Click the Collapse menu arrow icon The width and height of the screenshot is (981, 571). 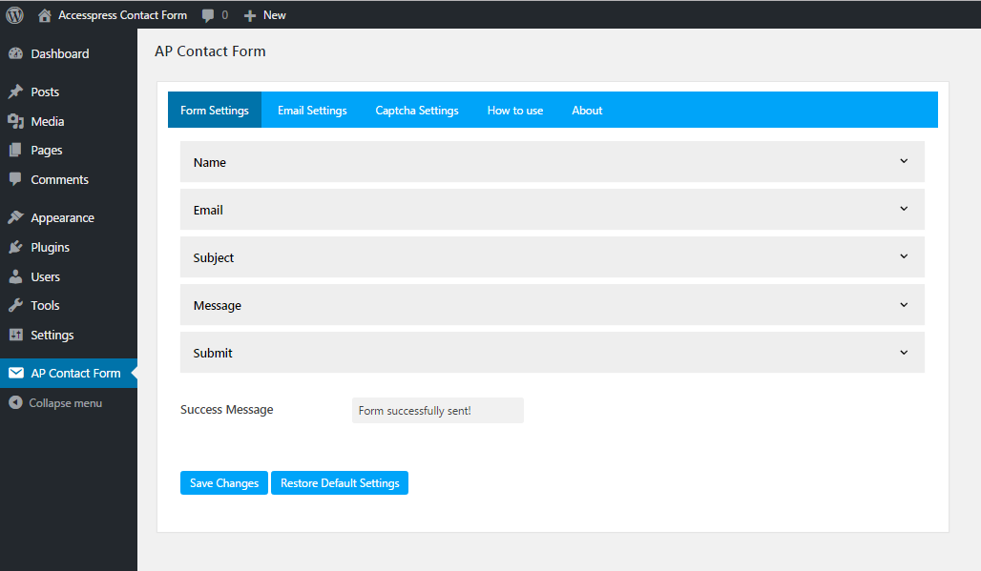point(15,403)
